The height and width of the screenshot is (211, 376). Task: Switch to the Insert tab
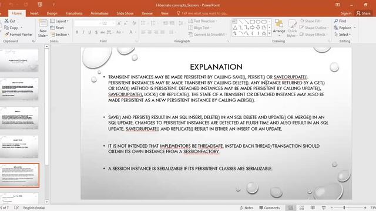click(x=34, y=13)
